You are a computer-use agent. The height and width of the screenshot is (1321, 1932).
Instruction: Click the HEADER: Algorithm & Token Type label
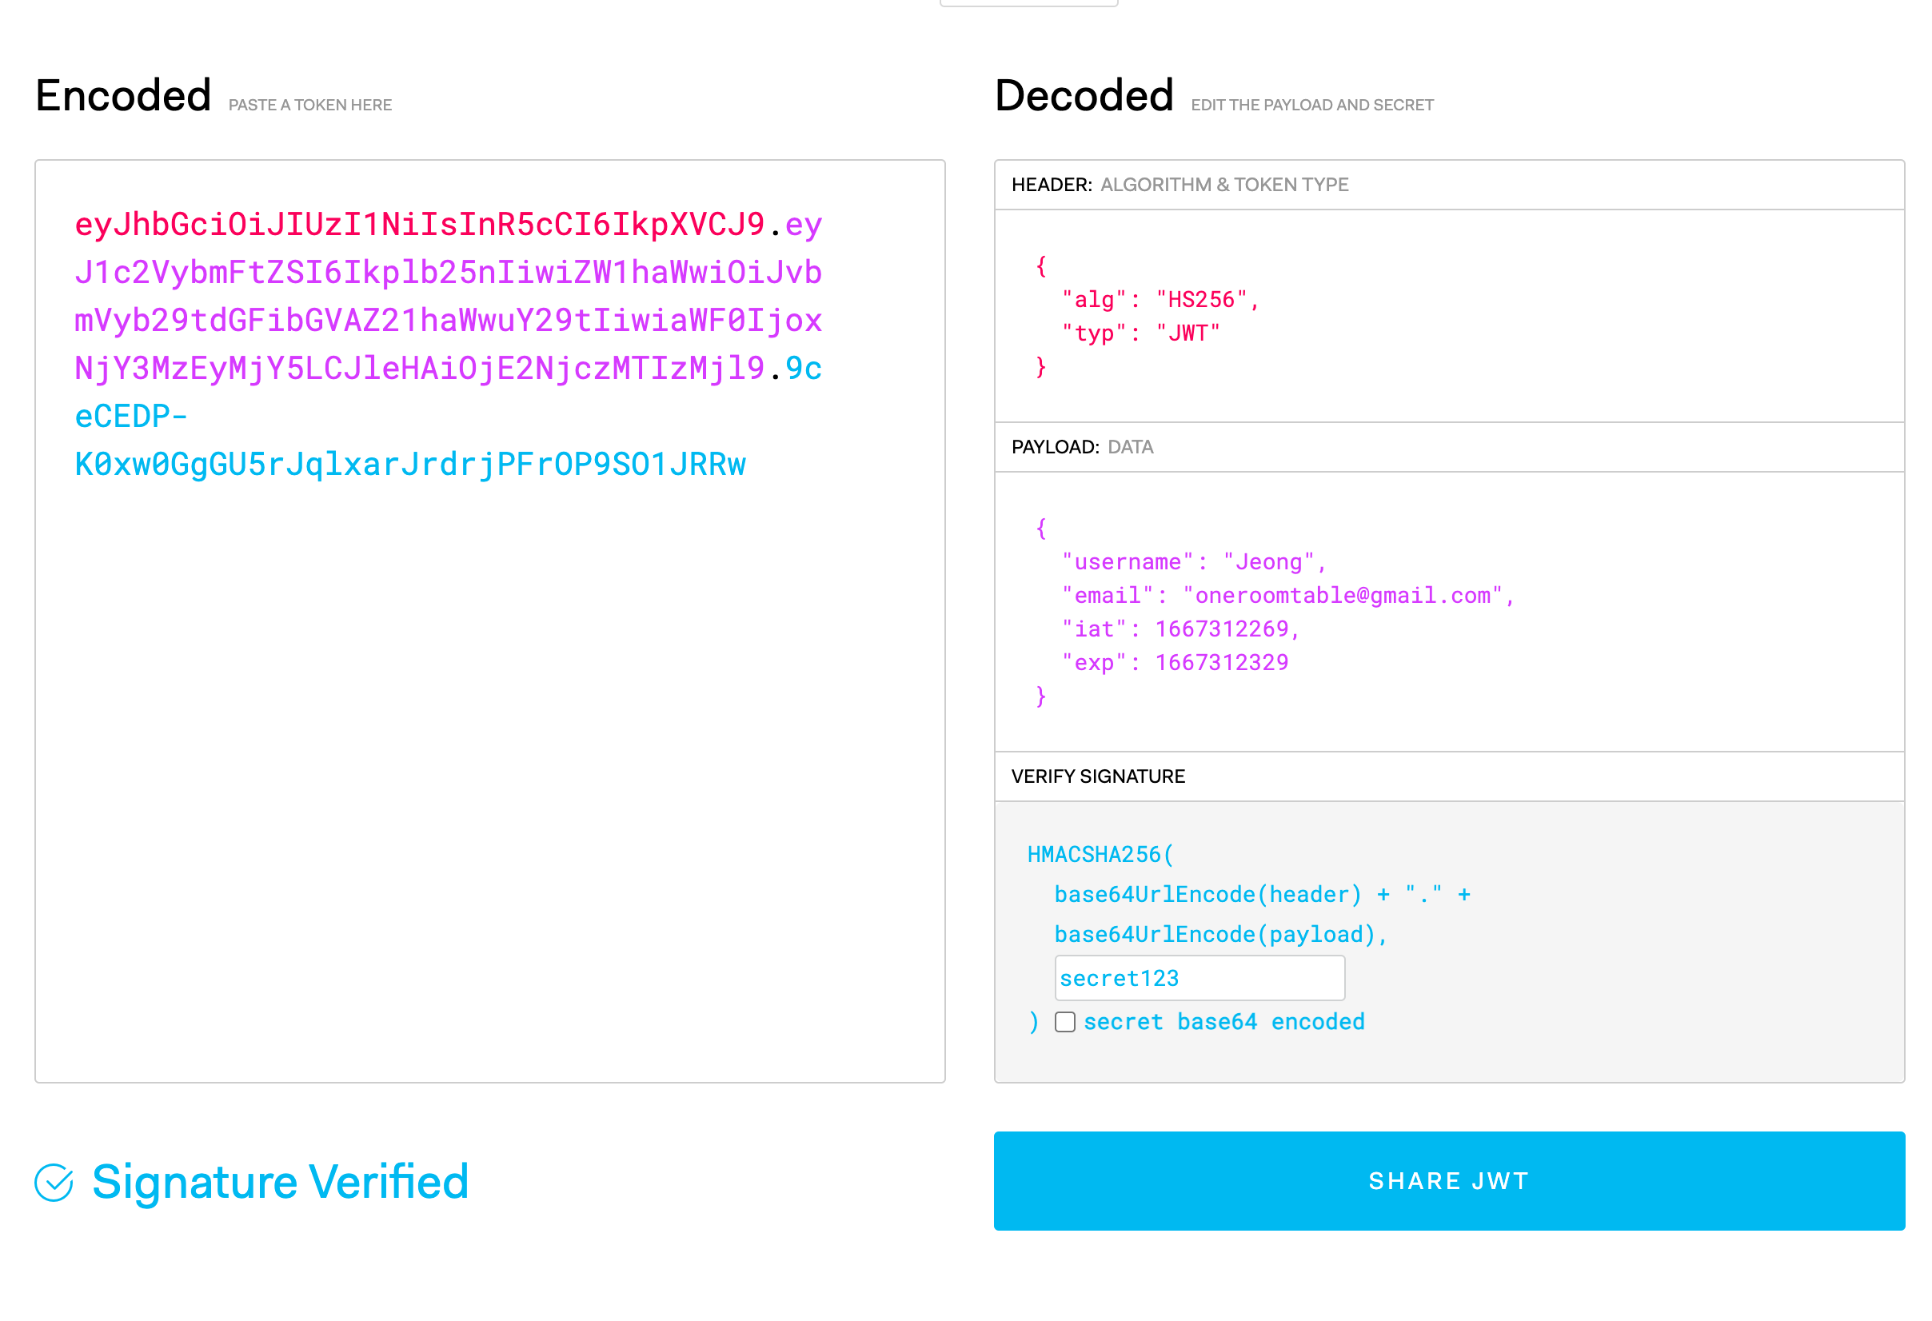click(x=1179, y=185)
